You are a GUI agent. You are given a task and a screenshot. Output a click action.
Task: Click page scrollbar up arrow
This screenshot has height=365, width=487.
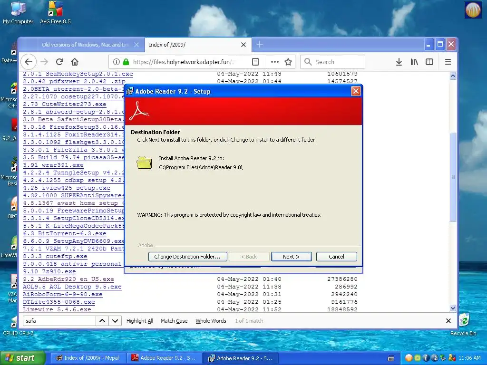coord(453,76)
